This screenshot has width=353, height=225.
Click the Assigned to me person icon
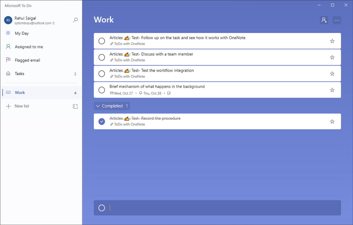tap(8, 47)
